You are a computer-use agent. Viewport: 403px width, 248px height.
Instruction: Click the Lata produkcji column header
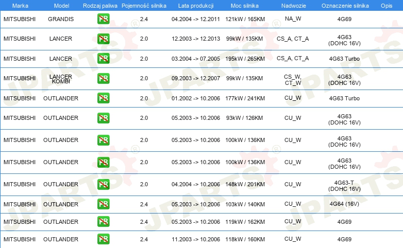coord(196,6)
